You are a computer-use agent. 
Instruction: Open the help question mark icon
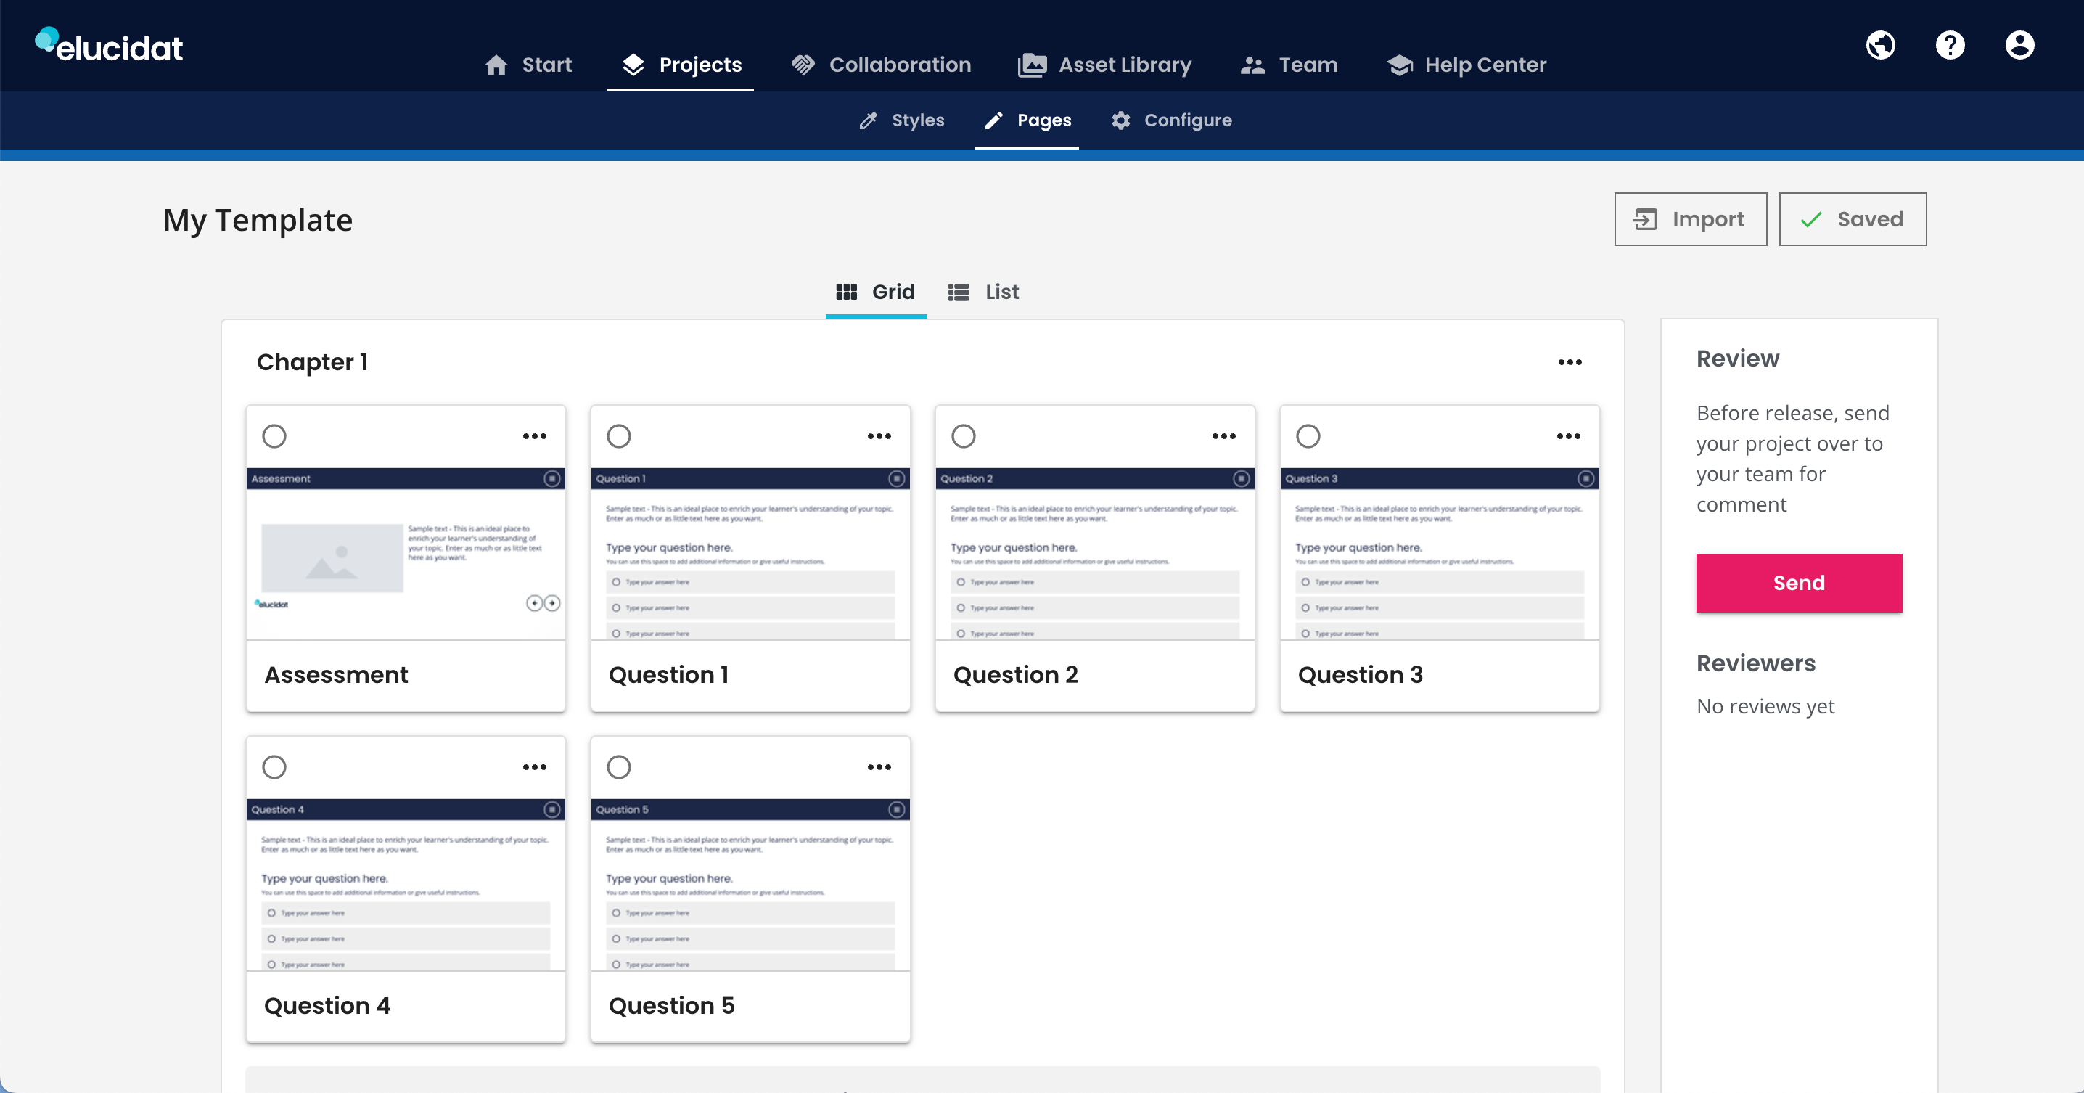click(x=1950, y=45)
